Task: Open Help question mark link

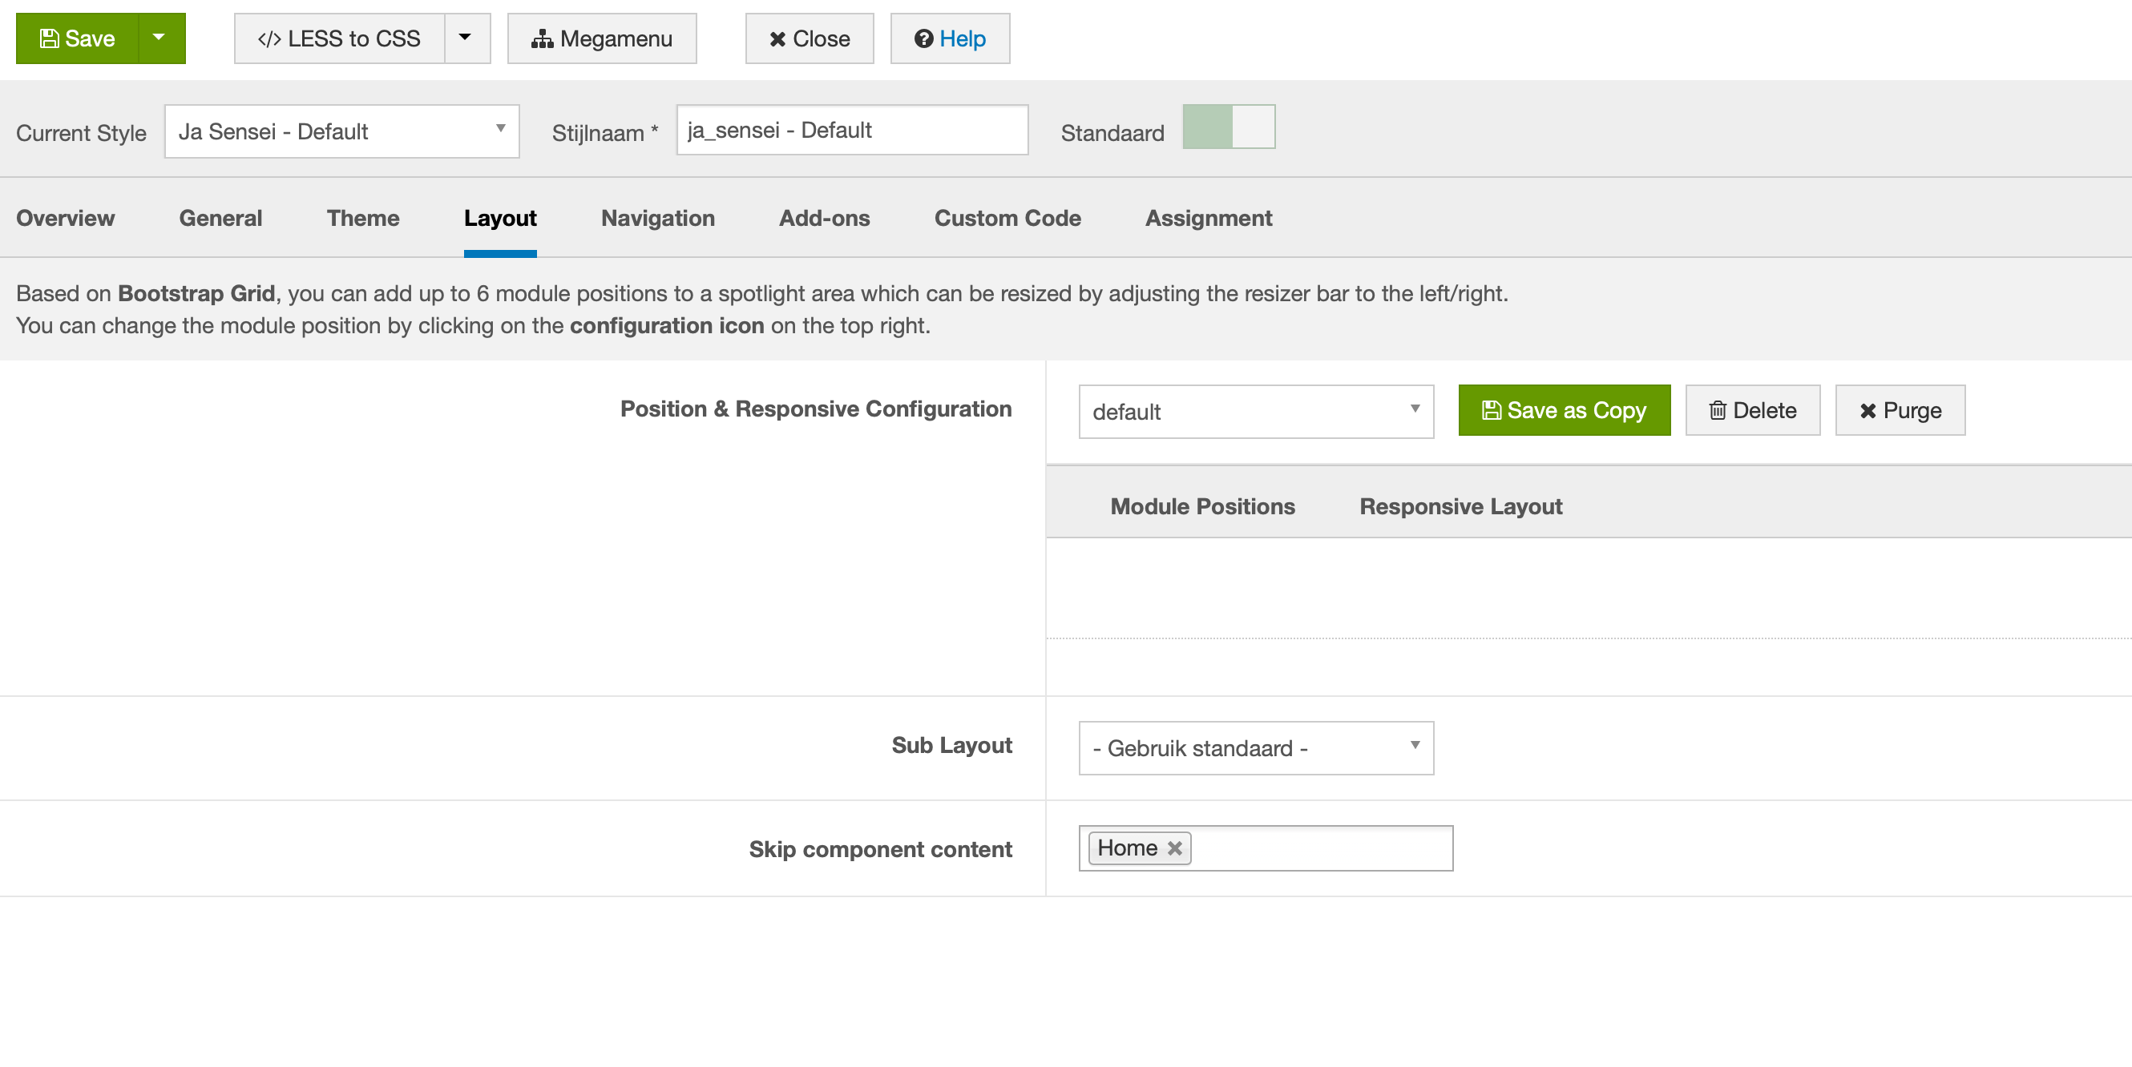Action: tap(949, 39)
